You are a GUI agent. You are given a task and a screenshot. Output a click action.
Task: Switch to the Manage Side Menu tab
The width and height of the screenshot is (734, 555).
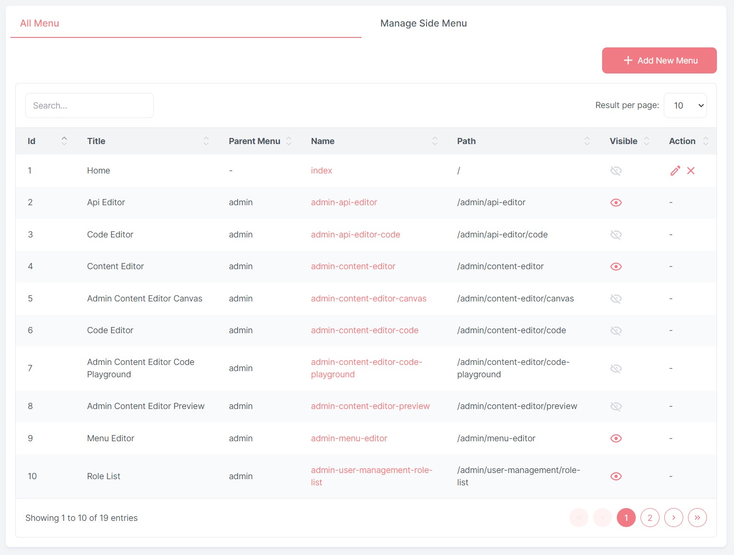click(424, 23)
